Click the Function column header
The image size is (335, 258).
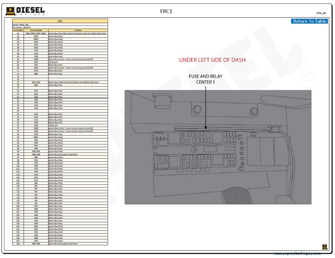click(x=78, y=30)
